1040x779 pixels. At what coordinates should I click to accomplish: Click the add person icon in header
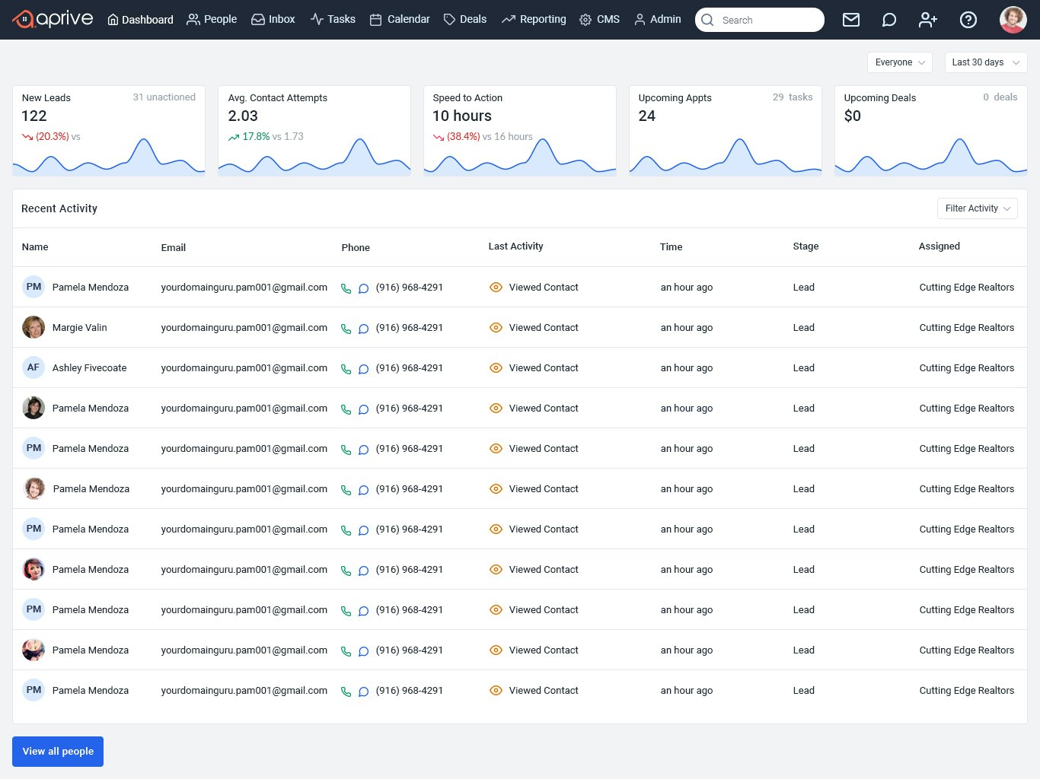928,20
